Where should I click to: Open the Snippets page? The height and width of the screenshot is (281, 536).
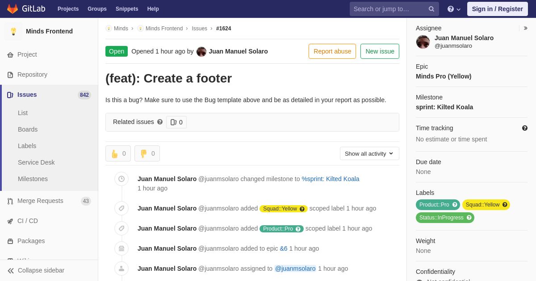127,9
